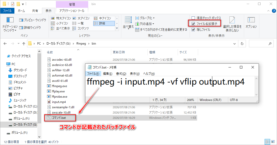
Task: Open the ファイル ribbon tab
Action: 7,11
